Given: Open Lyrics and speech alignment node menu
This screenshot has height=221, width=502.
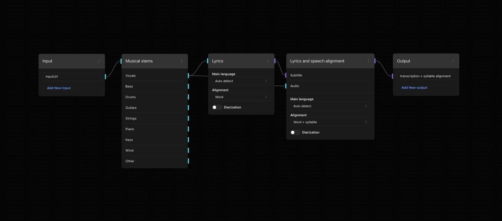Looking at the screenshot, I should click(368, 61).
